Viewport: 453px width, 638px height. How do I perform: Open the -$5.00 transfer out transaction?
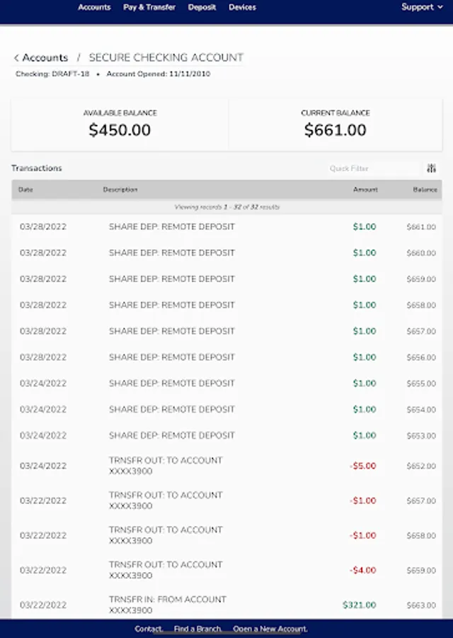226,466
